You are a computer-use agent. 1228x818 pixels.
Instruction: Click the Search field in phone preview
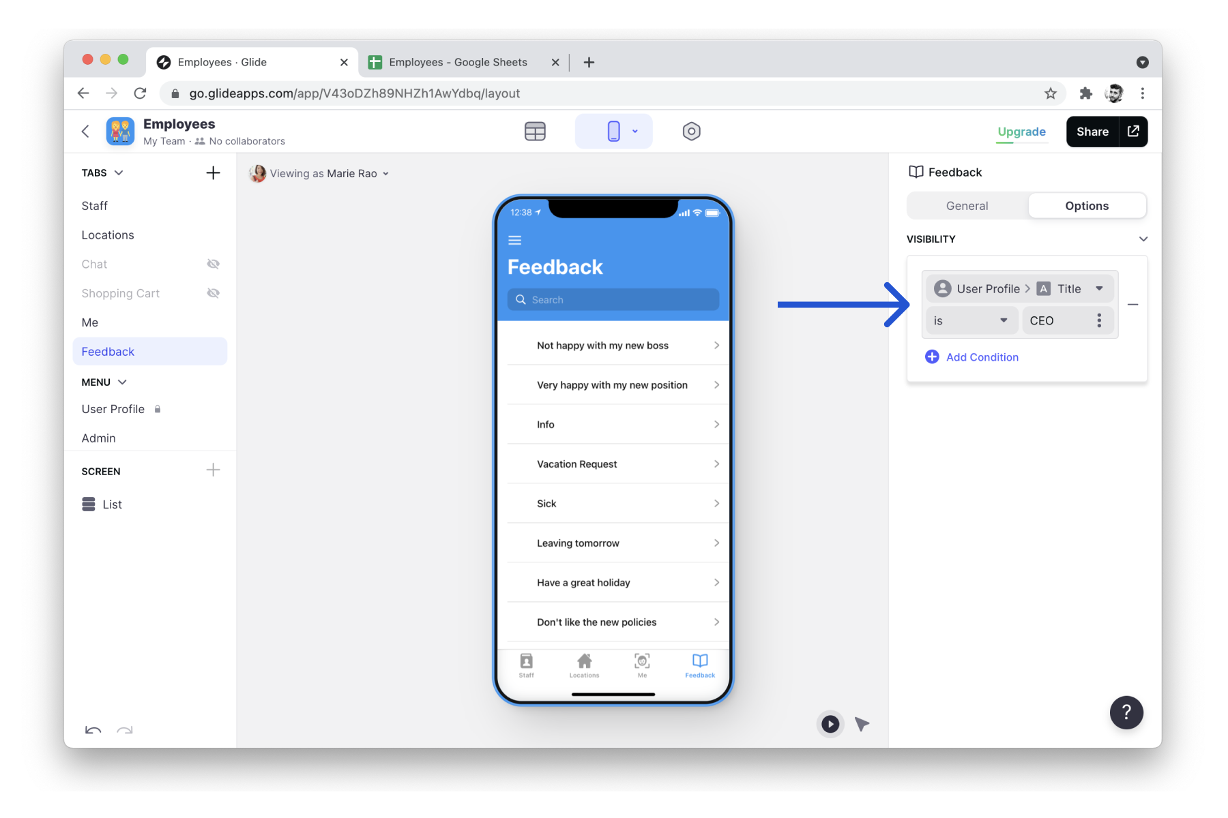[613, 300]
